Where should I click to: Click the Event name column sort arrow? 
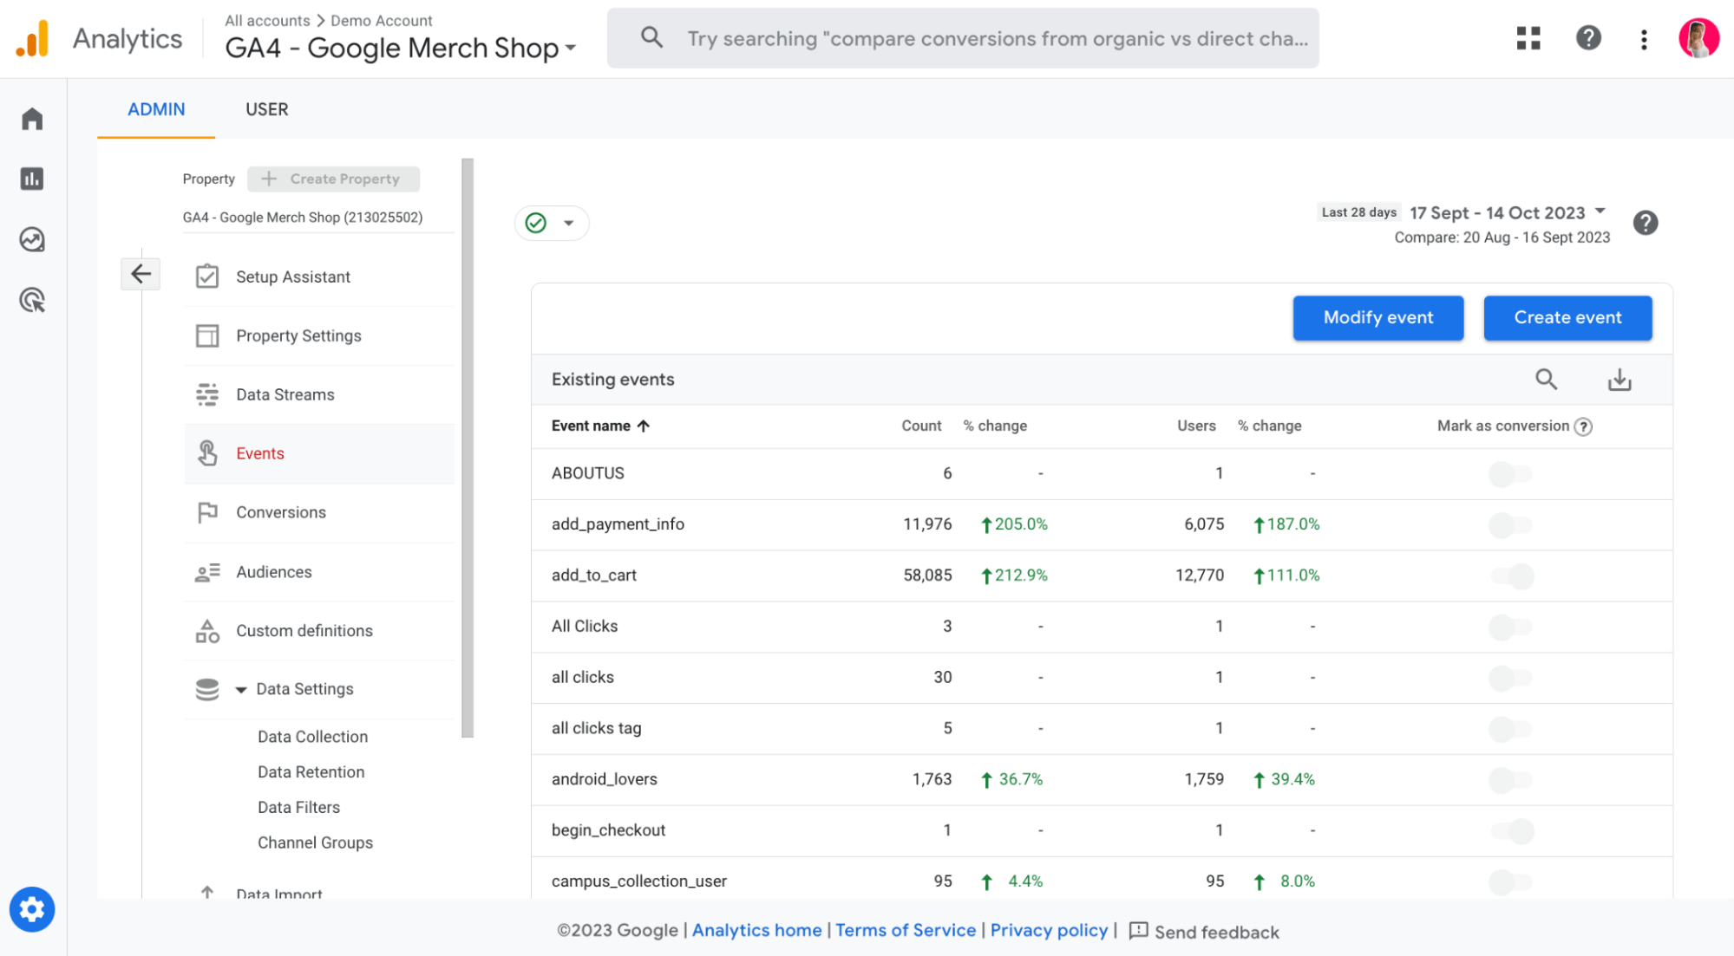point(647,425)
